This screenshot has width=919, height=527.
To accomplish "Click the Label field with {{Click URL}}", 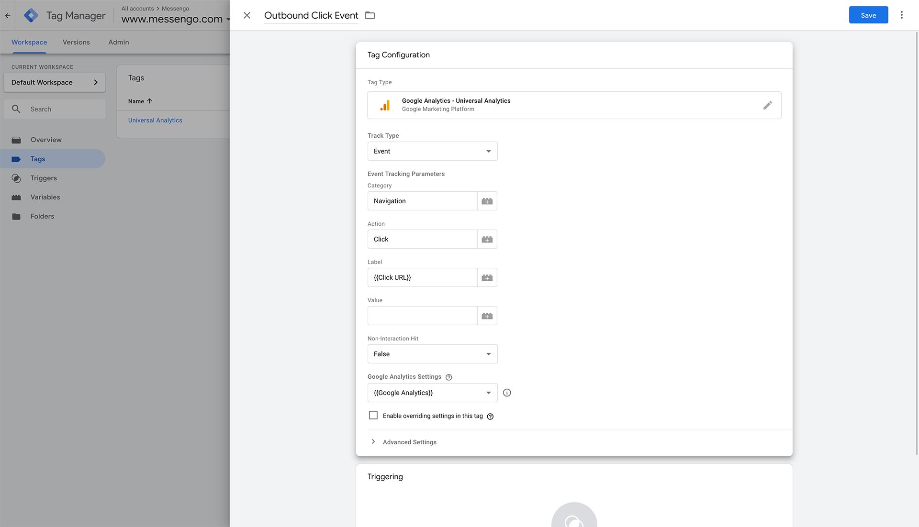I will coord(423,277).
